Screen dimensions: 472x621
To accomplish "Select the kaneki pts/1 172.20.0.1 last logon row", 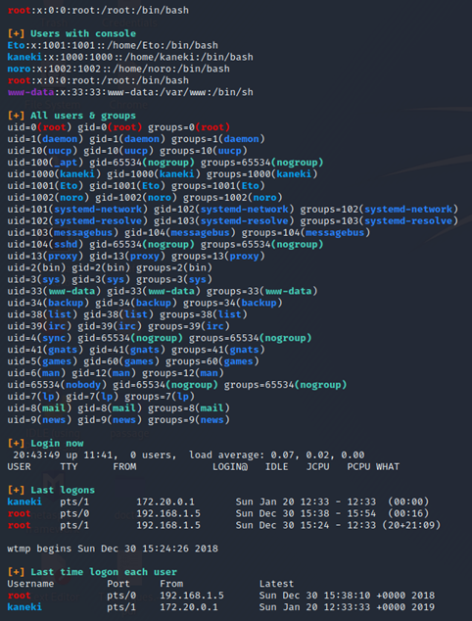I will click(x=217, y=502).
